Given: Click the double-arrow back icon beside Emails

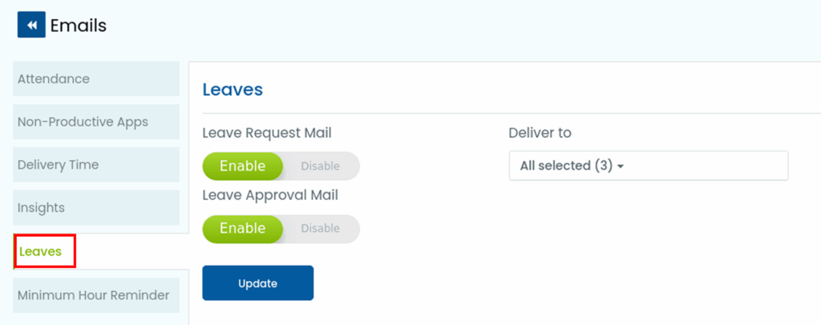Looking at the screenshot, I should (31, 25).
